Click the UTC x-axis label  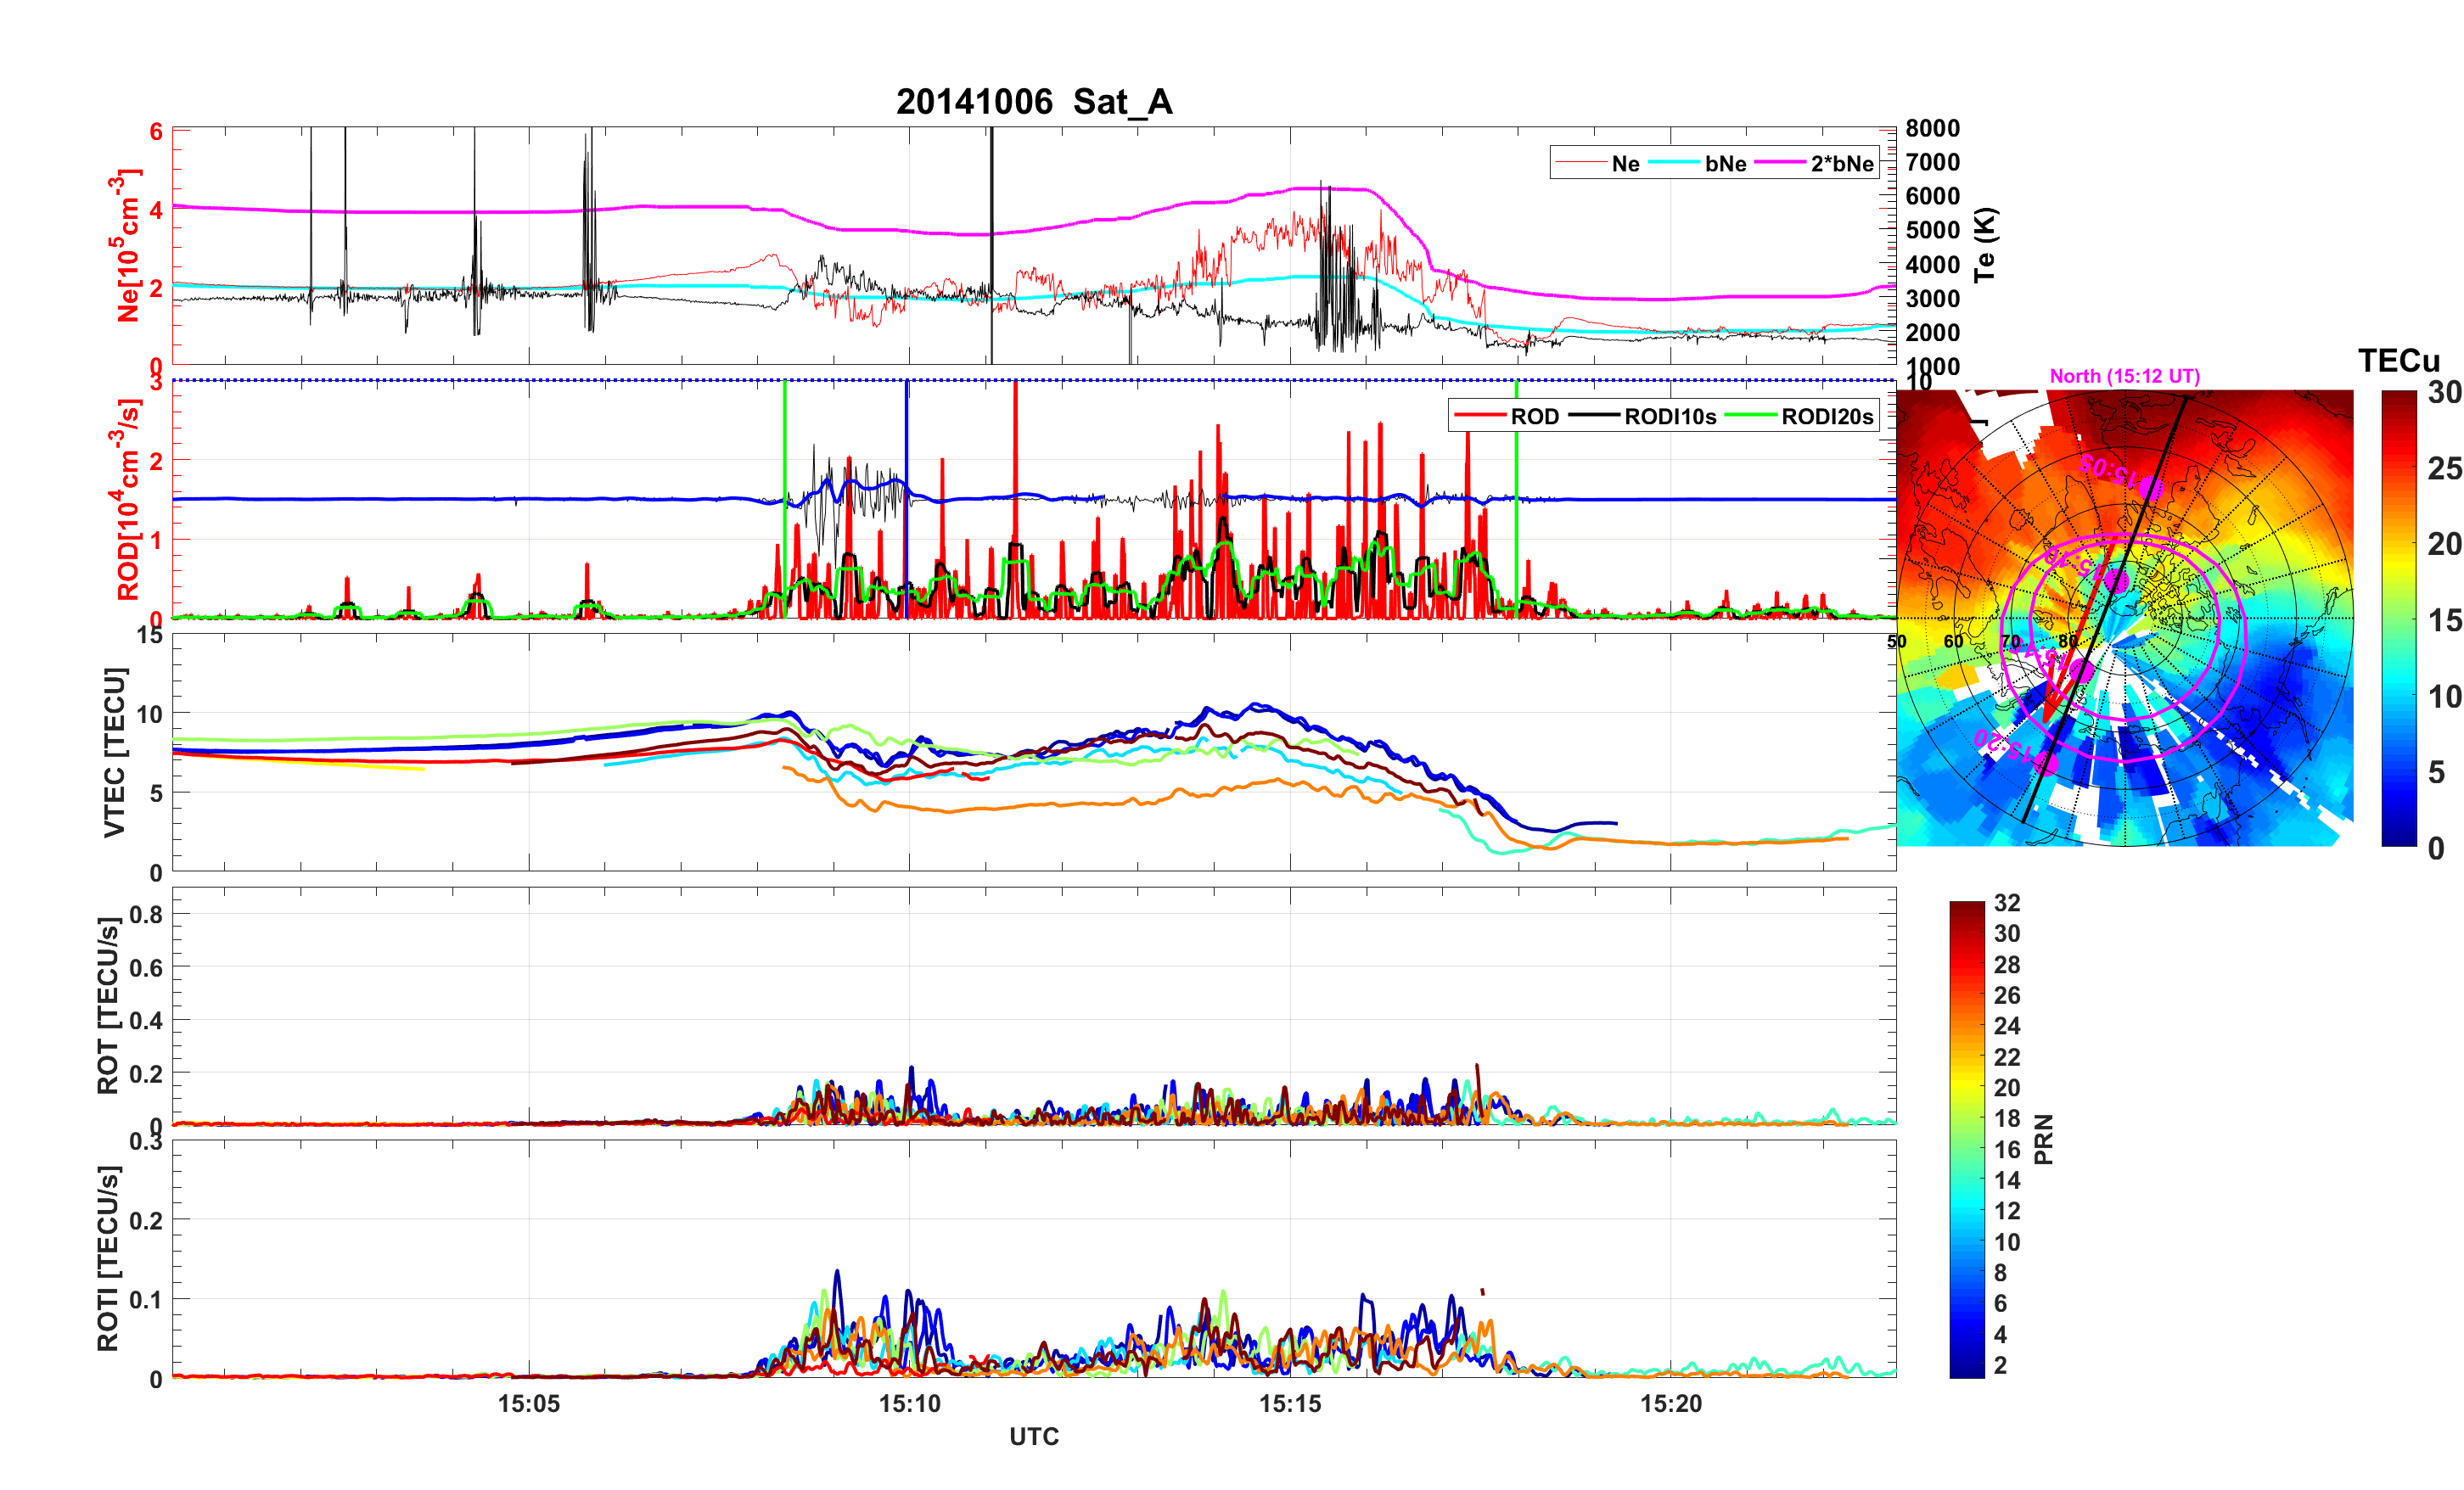(1033, 1436)
